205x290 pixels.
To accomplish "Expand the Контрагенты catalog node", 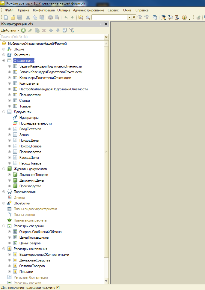I will (9, 83).
